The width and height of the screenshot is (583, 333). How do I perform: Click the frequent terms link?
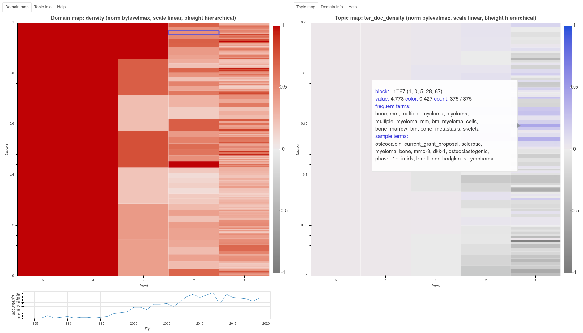pyautogui.click(x=393, y=106)
